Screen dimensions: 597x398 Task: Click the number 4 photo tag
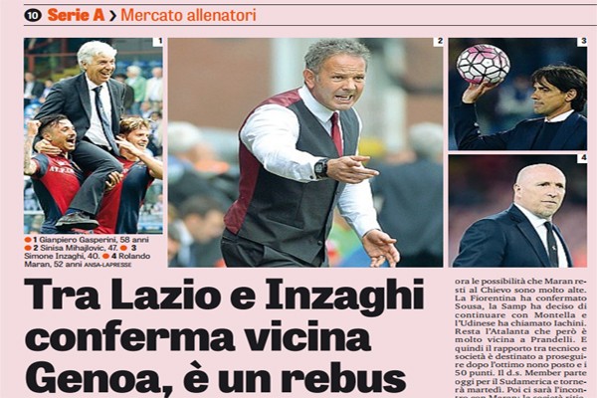582,159
